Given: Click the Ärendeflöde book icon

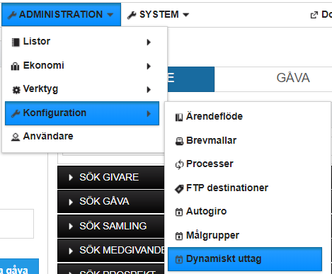Looking at the screenshot, I should 179,117.
